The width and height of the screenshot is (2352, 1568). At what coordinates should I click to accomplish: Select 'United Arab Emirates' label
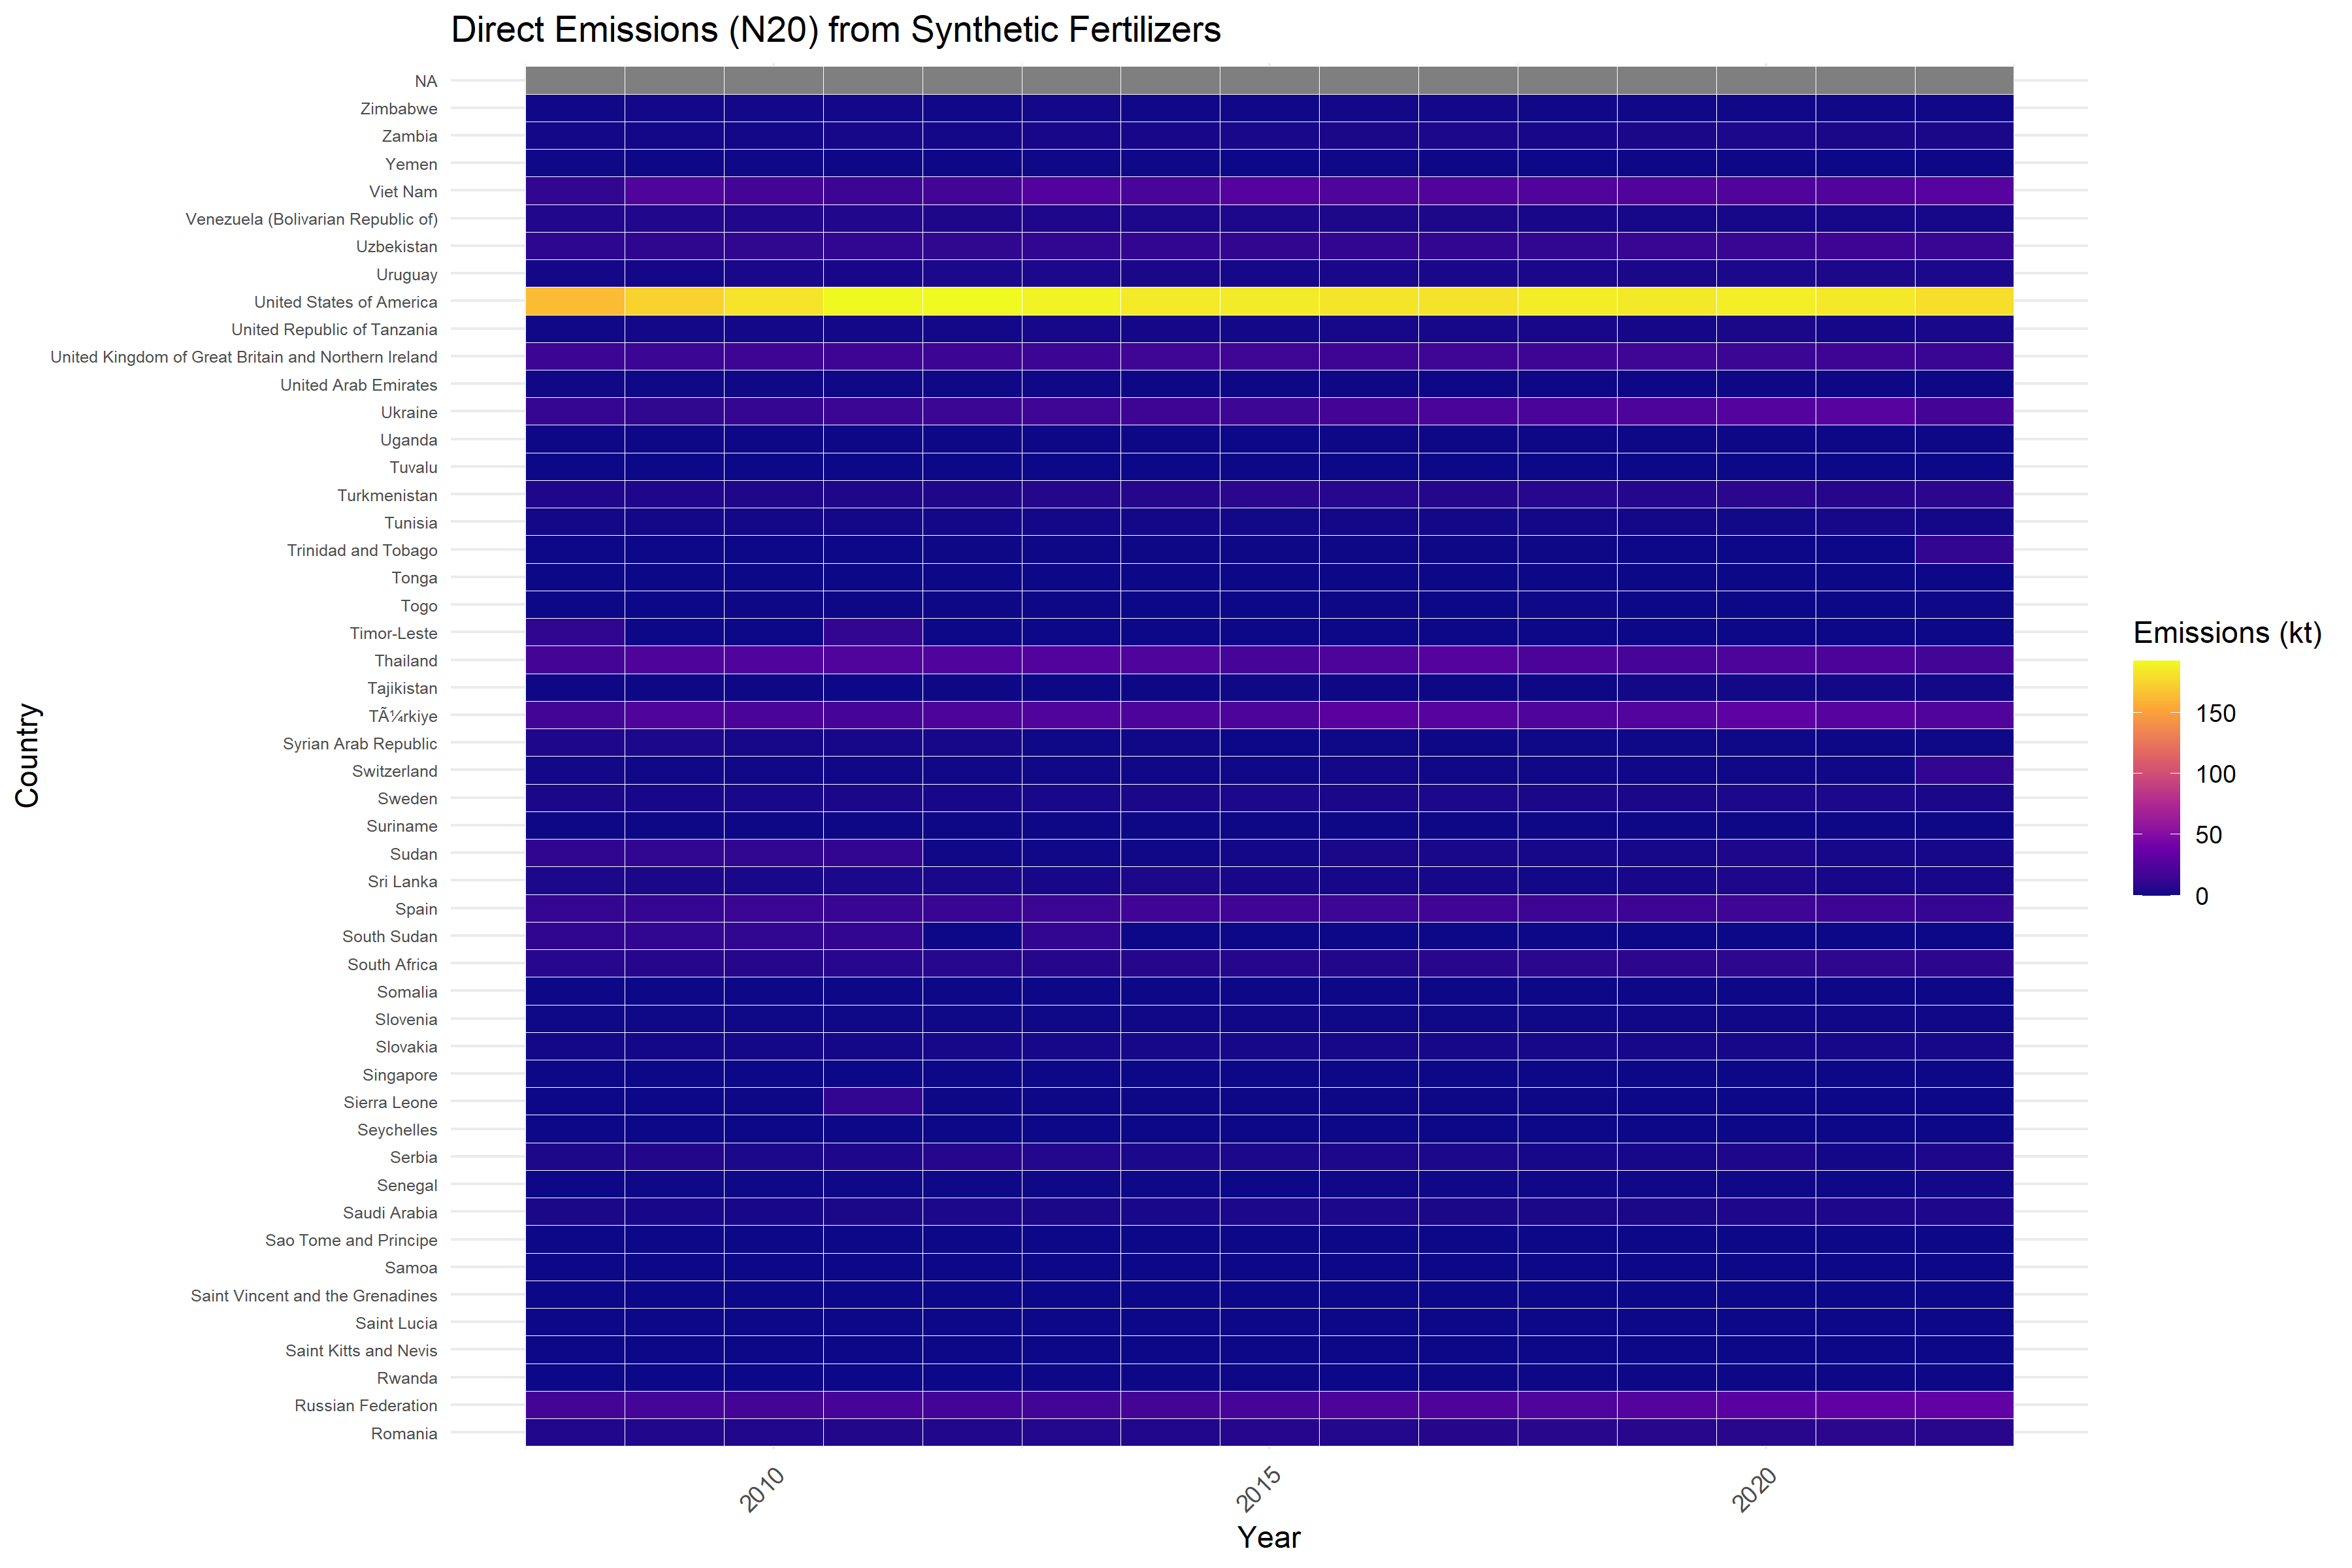[359, 385]
